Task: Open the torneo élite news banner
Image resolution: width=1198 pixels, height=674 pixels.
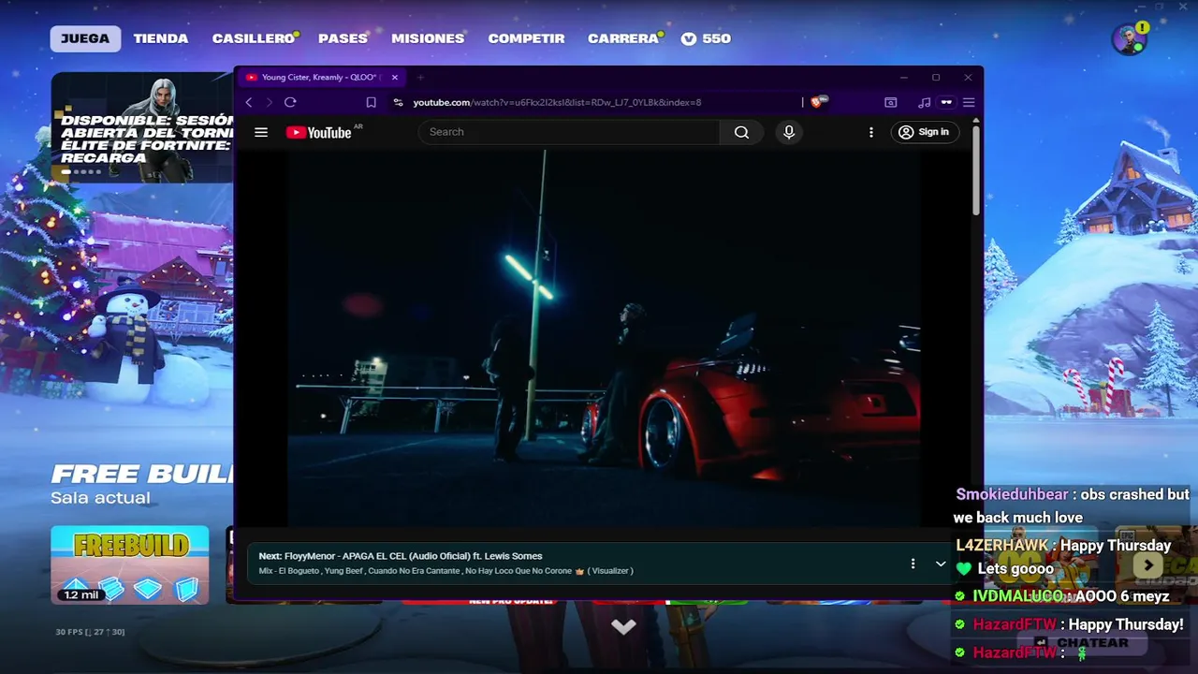Action: coord(142,127)
